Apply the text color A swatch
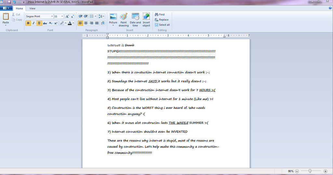This screenshot has height=175, width=333. (x=70, y=23)
